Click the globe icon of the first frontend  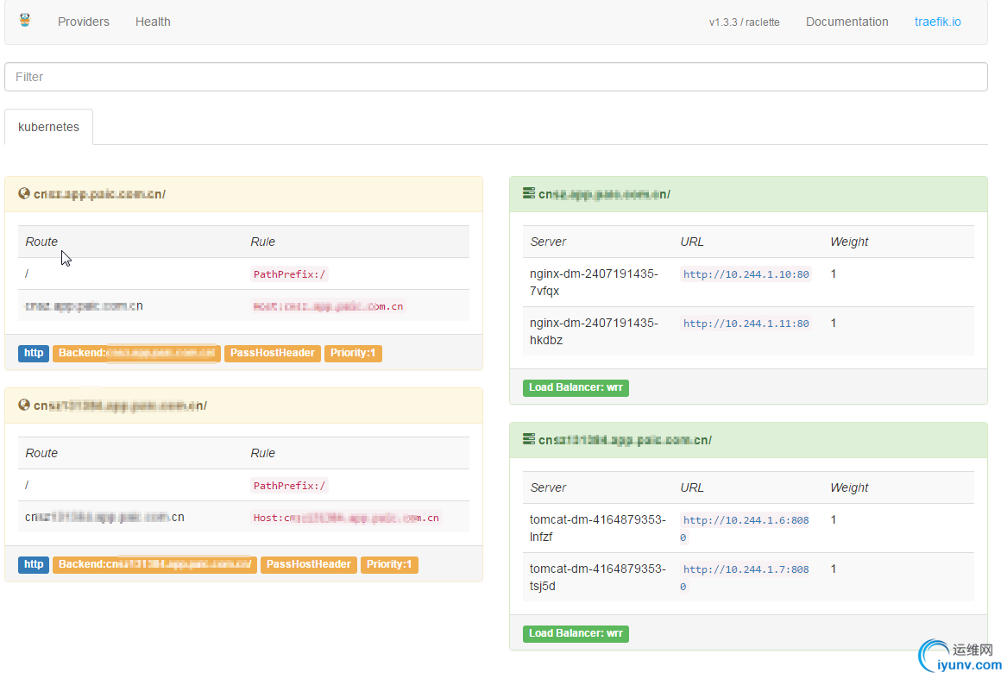click(x=24, y=193)
